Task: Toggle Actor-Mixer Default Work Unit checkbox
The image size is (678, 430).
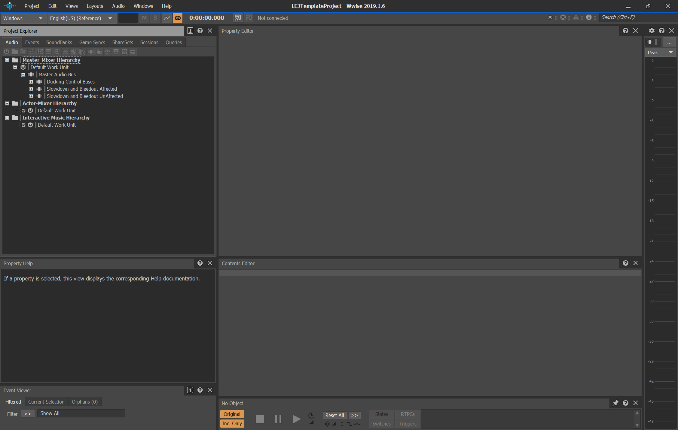Action: [x=23, y=111]
